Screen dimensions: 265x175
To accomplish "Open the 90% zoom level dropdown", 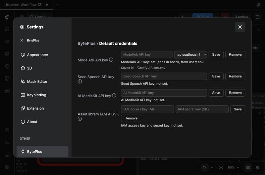I will [x=234, y=167].
